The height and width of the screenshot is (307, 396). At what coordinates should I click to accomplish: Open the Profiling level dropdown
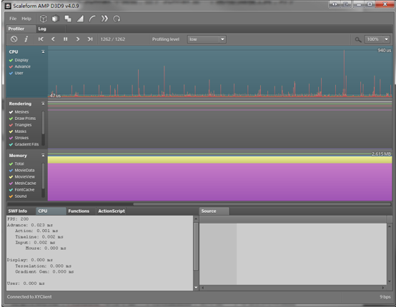pyautogui.click(x=207, y=39)
